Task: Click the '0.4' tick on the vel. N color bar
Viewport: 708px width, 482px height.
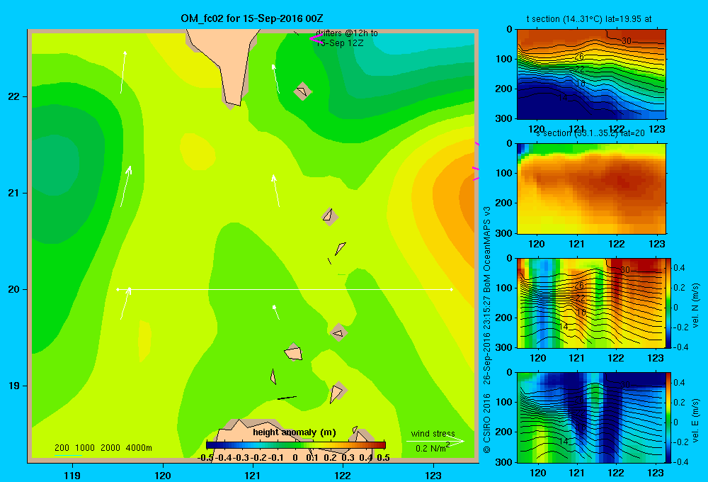Action: click(679, 268)
